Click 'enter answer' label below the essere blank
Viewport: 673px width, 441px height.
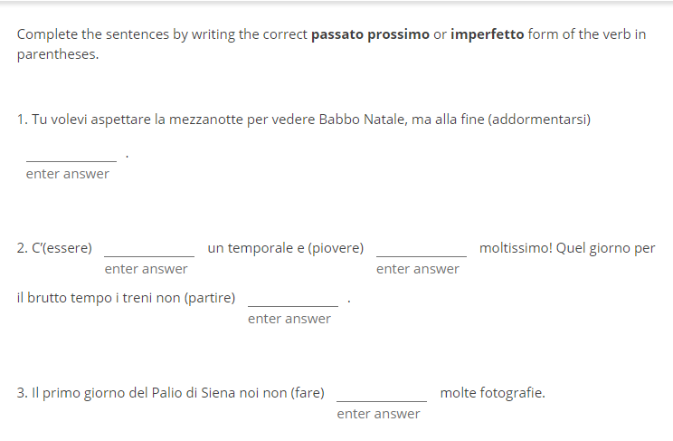(x=147, y=269)
